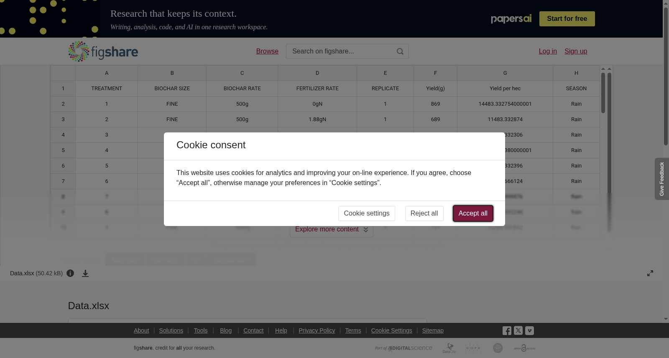Open the Terms footer link
This screenshot has height=358, width=669.
[353, 330]
